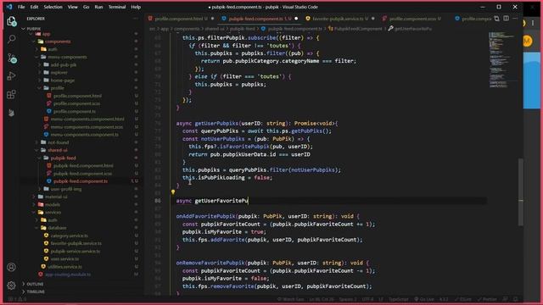Open the View menu

(72, 7)
